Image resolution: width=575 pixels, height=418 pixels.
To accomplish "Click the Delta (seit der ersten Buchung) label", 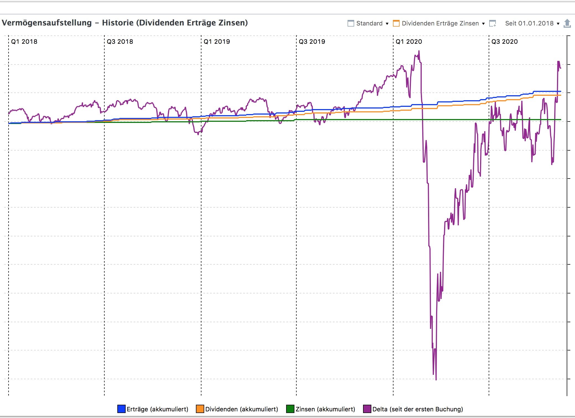I will point(417,409).
